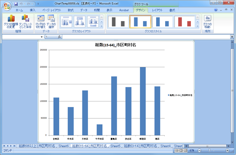Open Select Data icon (データの選択)
The width and height of the screenshot is (236, 155).
(x=51, y=21)
